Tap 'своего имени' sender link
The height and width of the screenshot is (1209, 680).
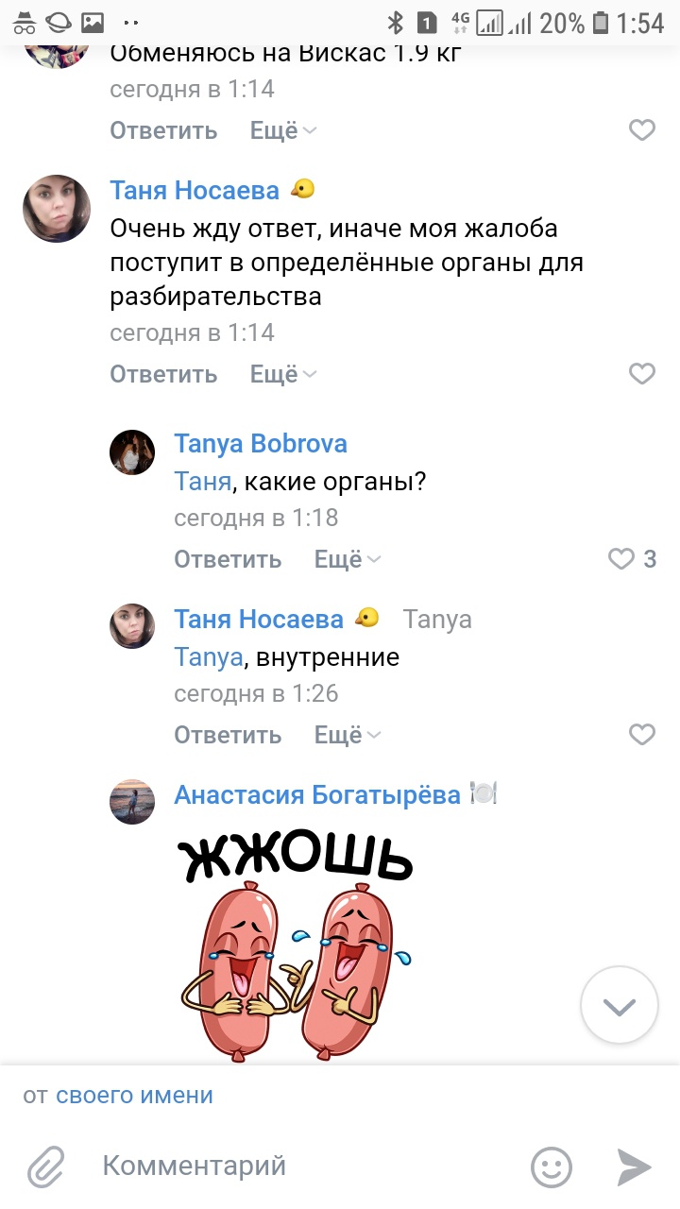[x=134, y=1096]
